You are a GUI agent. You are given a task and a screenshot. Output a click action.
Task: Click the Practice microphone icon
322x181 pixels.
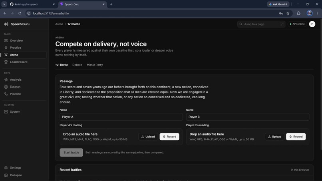[x=6, y=48]
